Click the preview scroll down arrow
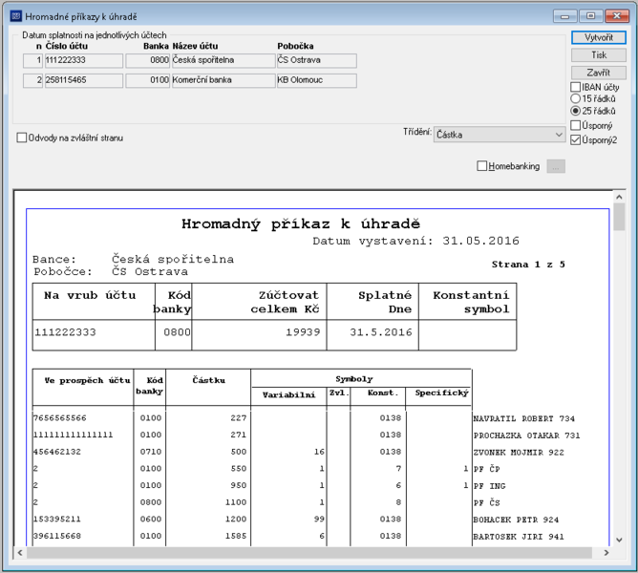The height and width of the screenshot is (573, 638). pos(619,541)
